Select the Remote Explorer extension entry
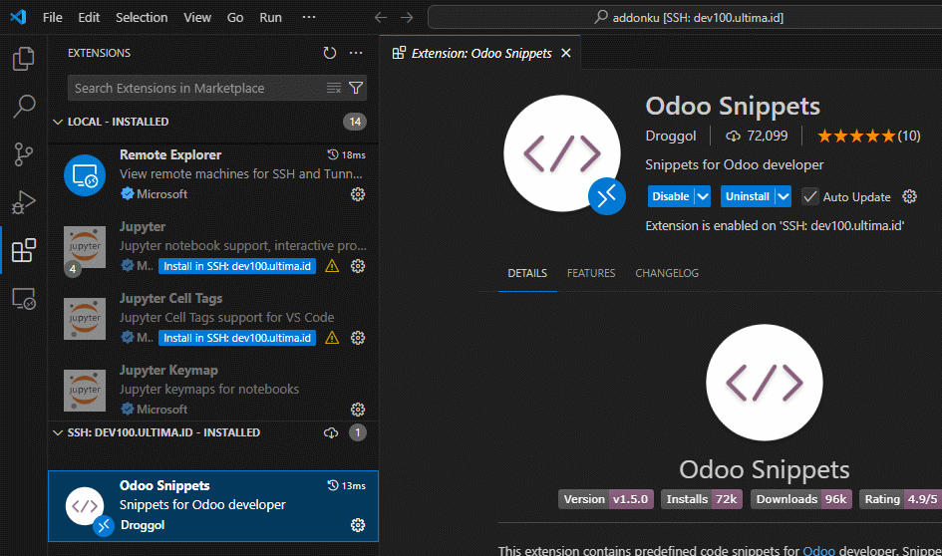 (x=213, y=174)
